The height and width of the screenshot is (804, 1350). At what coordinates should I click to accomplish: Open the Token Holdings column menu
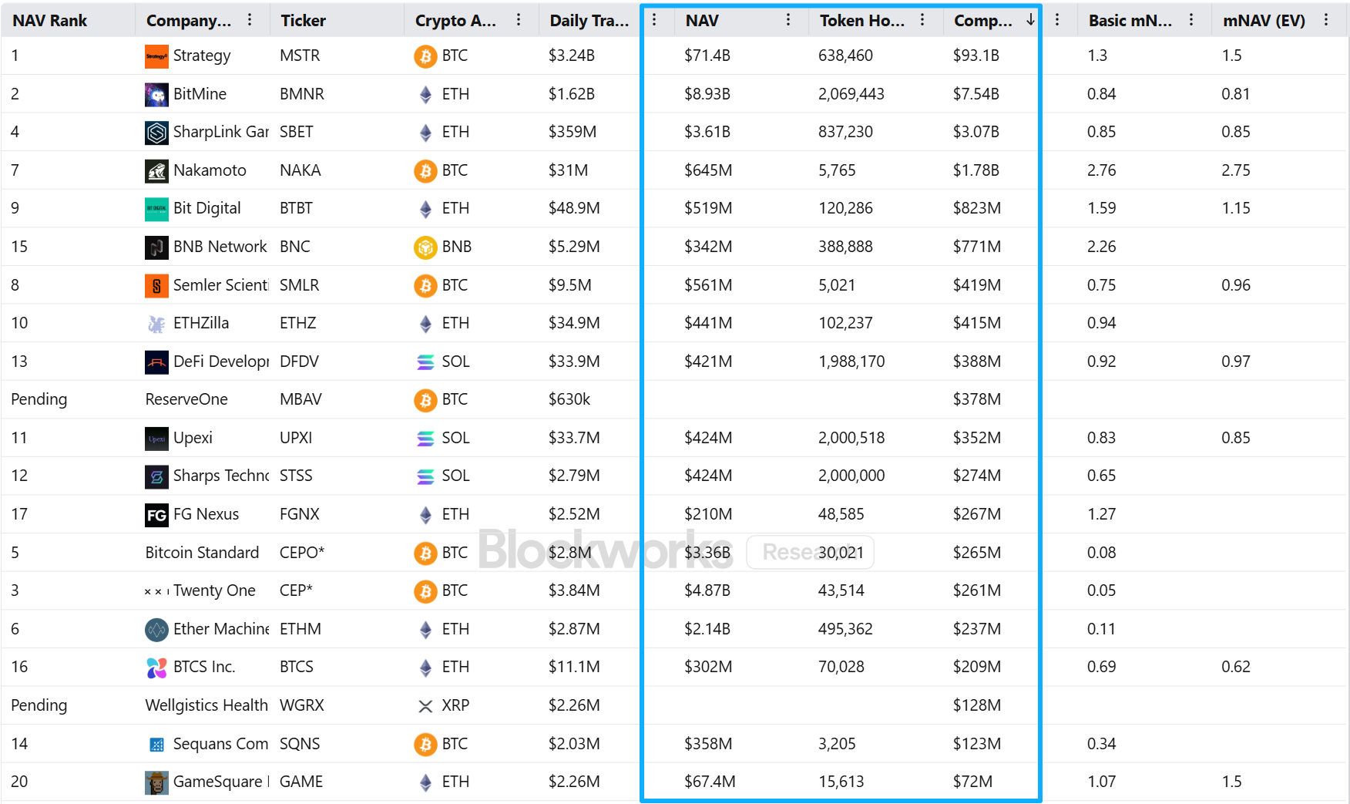pos(922,20)
